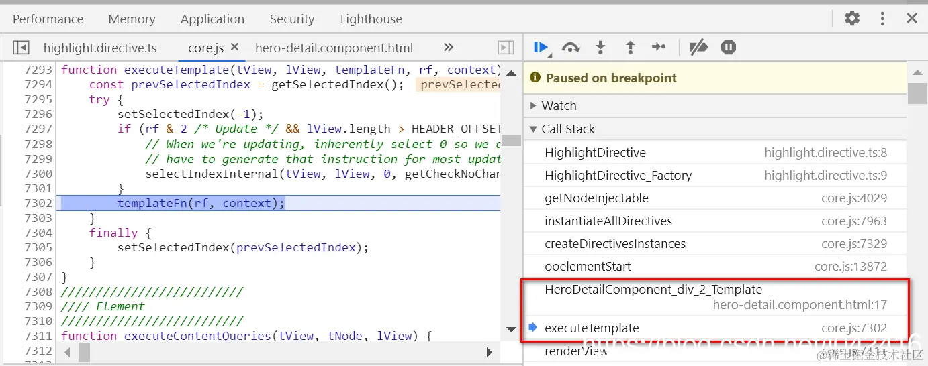
Task: Select HeroDetailComponent_div_2_Template stack frame
Action: tap(715, 297)
